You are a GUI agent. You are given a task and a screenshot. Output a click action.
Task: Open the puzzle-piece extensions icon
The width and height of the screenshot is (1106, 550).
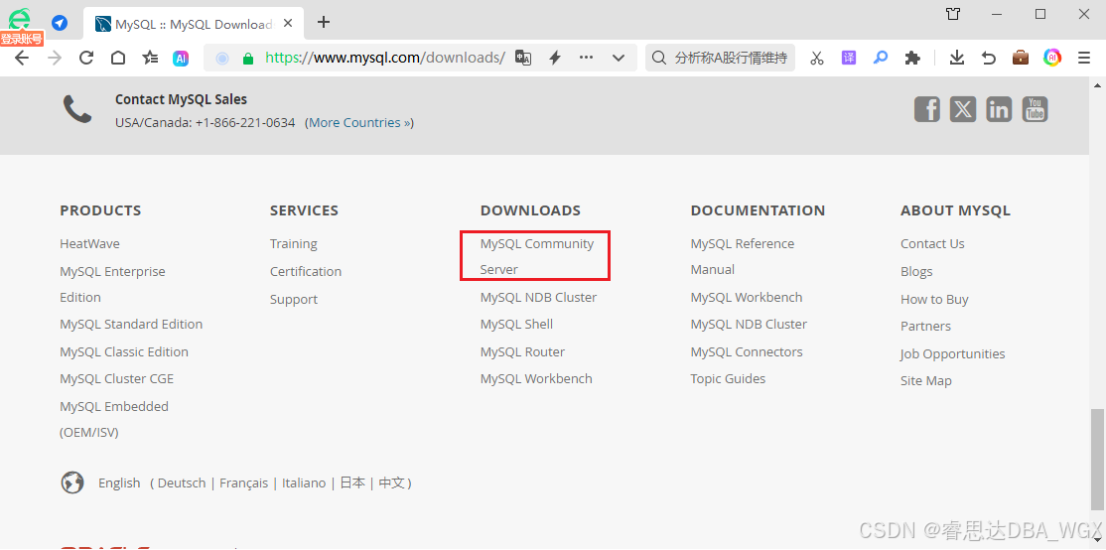[912, 58]
